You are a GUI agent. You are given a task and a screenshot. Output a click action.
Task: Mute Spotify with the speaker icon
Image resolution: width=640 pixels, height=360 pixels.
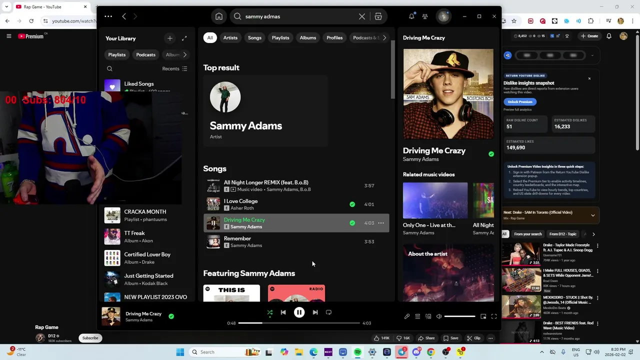coord(439,316)
